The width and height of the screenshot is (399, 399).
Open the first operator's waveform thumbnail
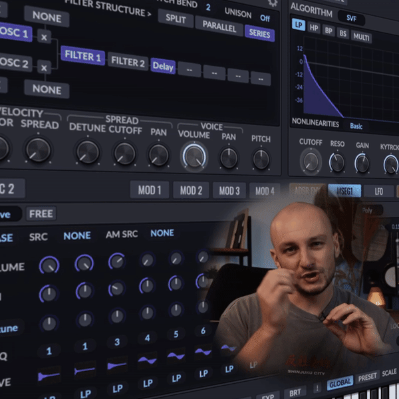click(x=49, y=376)
